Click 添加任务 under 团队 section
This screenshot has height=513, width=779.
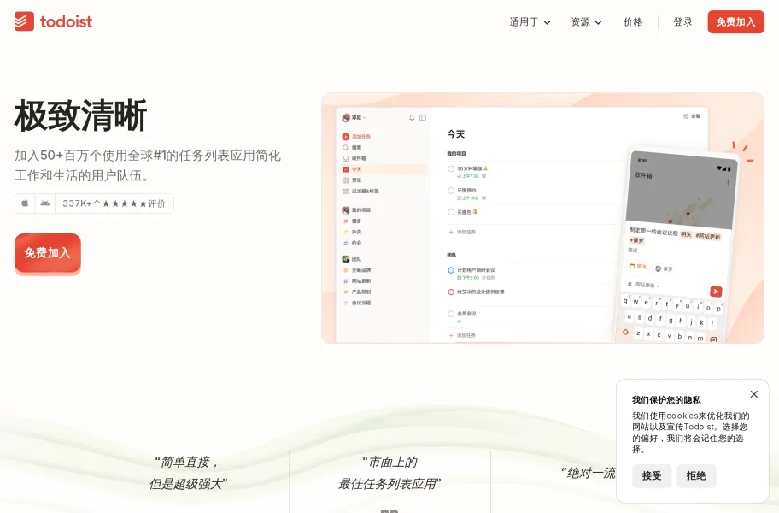[463, 335]
